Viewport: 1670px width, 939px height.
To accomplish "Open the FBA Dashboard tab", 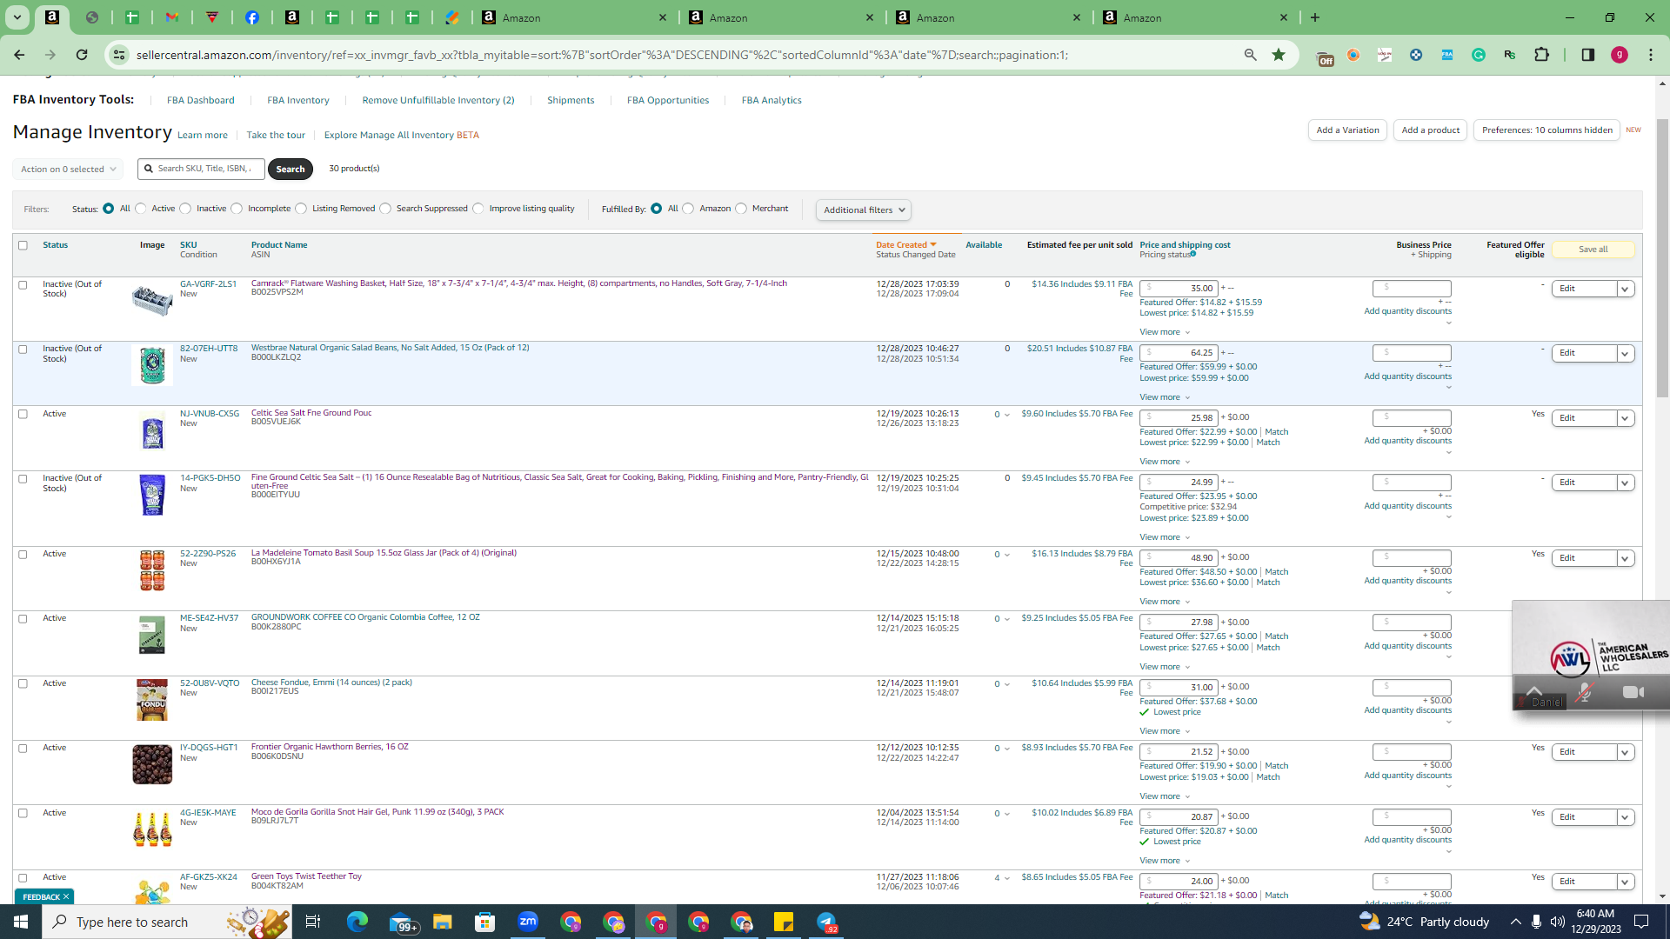I will tap(200, 100).
